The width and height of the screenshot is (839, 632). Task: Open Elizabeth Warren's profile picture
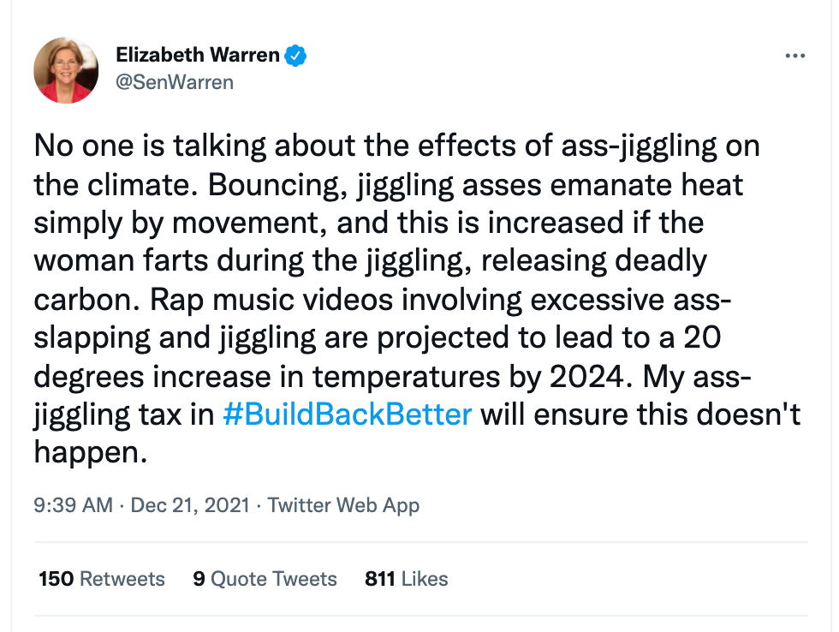(x=66, y=70)
